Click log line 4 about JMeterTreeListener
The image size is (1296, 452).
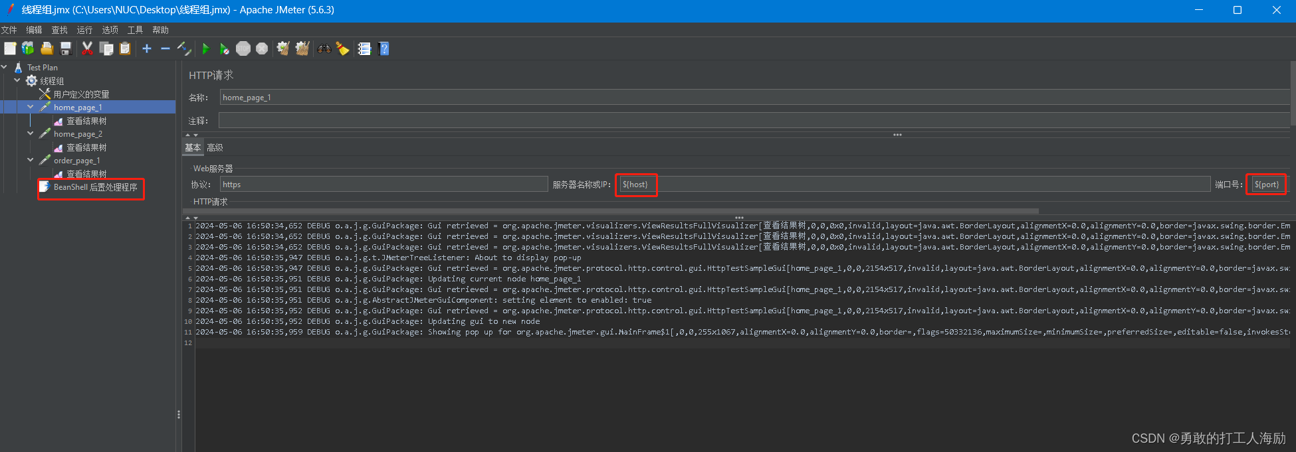point(388,258)
